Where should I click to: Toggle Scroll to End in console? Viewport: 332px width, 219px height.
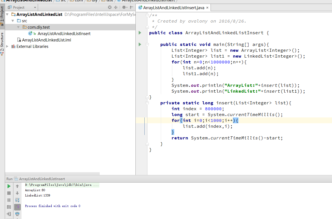point(17,207)
